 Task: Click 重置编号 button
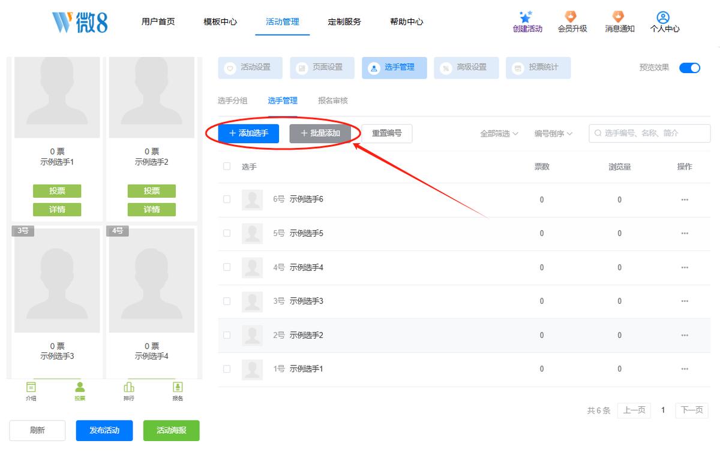coord(386,134)
